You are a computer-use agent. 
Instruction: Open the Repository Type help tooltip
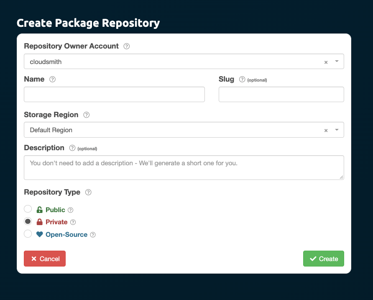coord(88,192)
